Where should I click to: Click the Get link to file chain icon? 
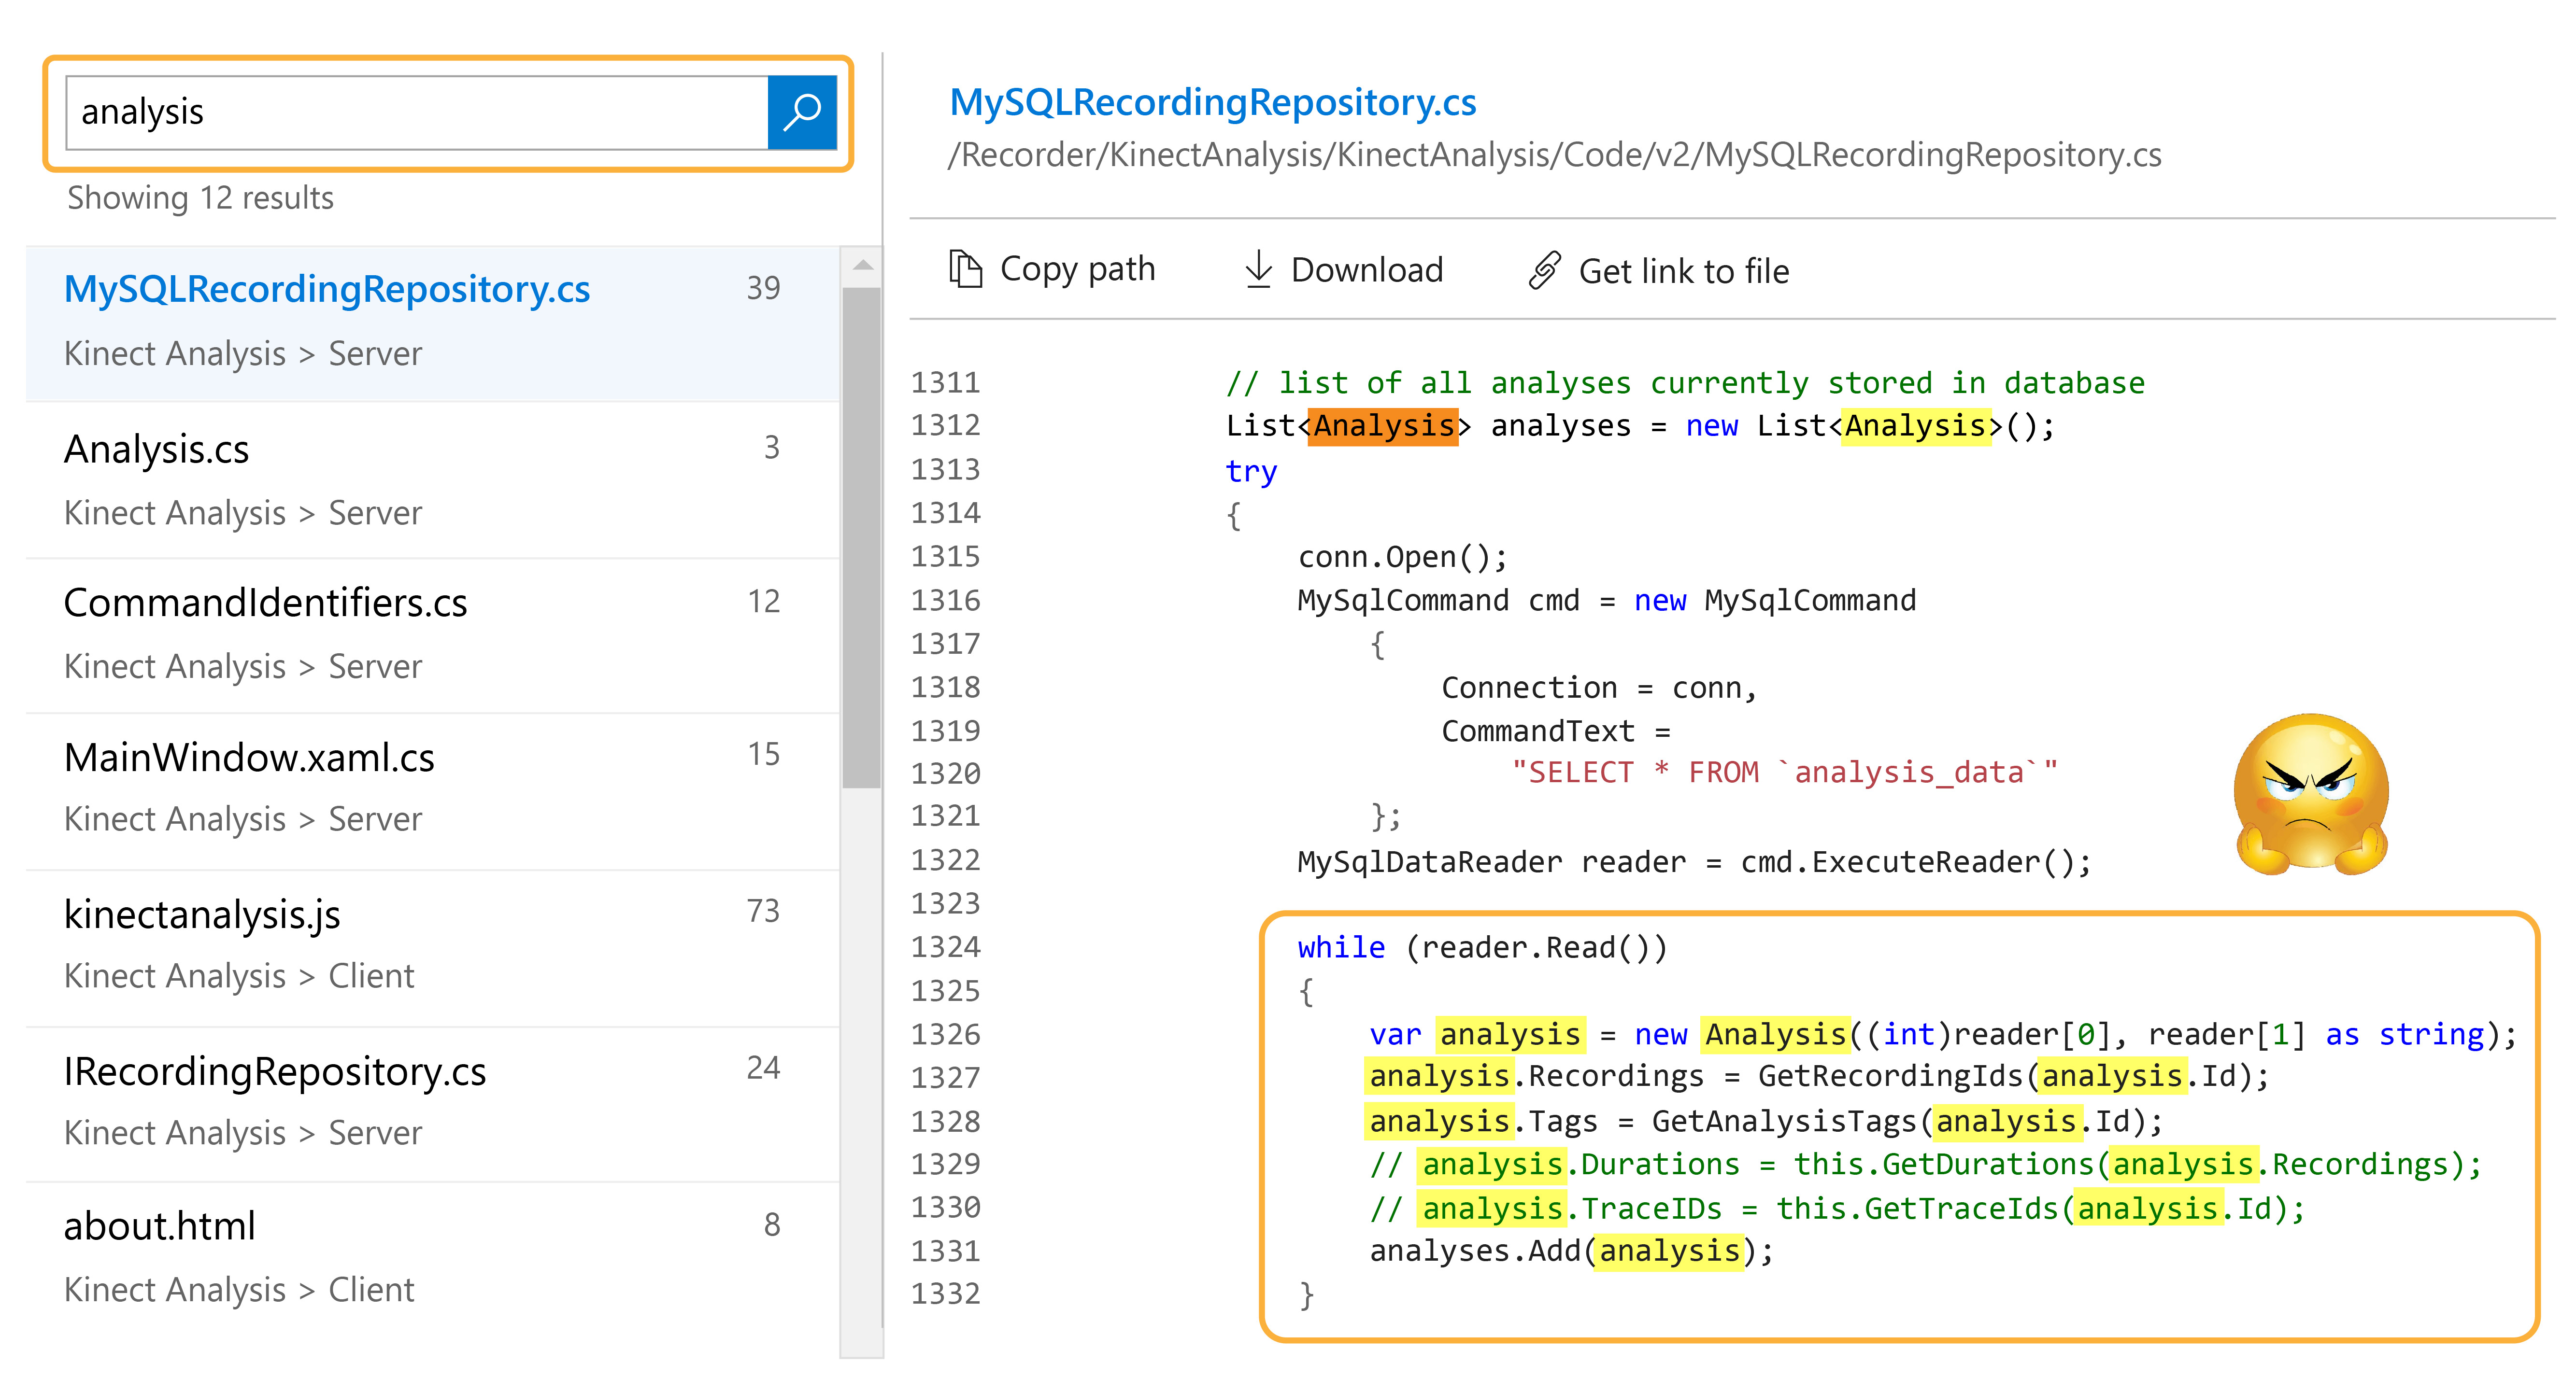pyautogui.click(x=1545, y=270)
